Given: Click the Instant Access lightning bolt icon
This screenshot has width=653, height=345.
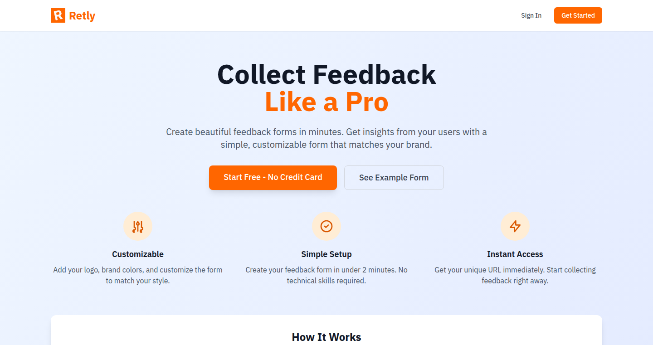Looking at the screenshot, I should point(515,226).
